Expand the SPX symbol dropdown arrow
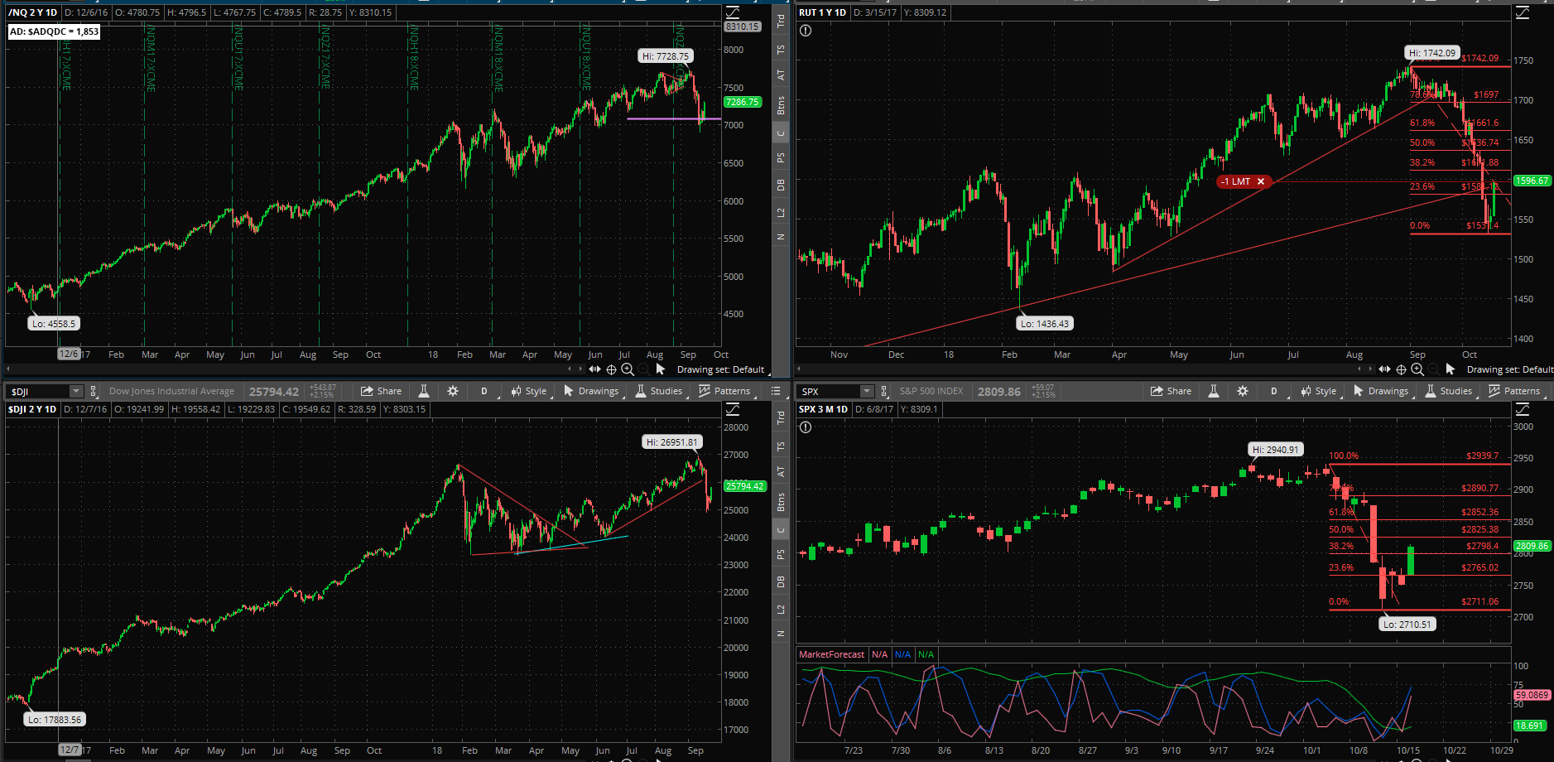Image resolution: width=1554 pixels, height=762 pixels. pos(867,391)
